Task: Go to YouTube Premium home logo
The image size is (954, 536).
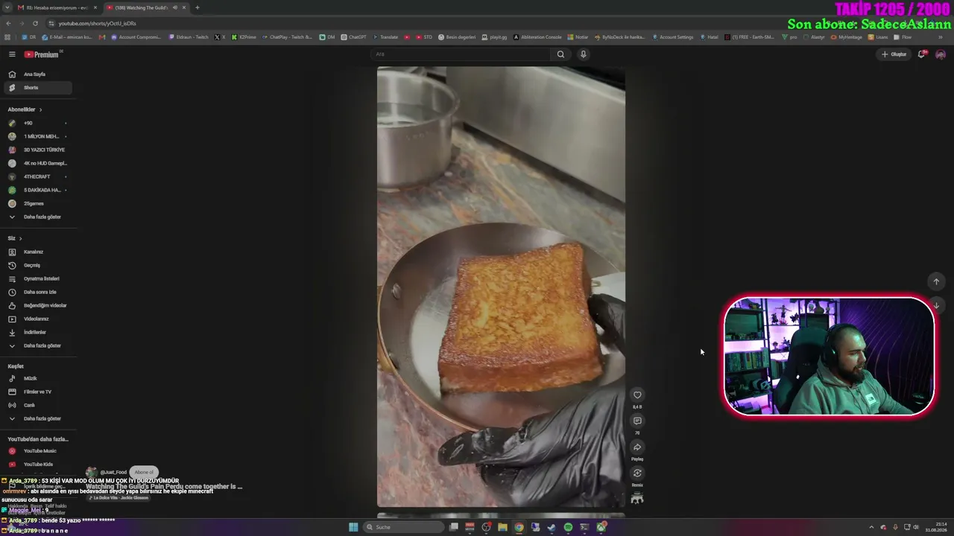Action: tap(41, 54)
